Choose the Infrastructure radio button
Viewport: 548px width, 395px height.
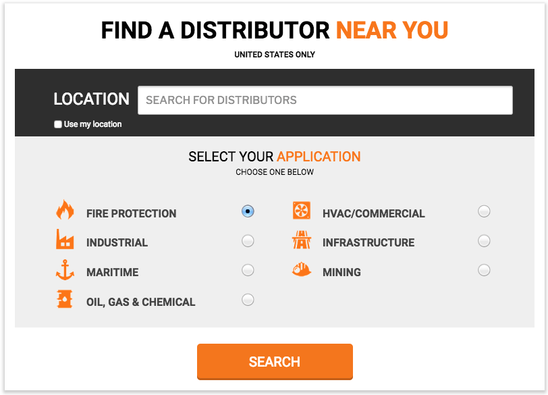click(484, 240)
